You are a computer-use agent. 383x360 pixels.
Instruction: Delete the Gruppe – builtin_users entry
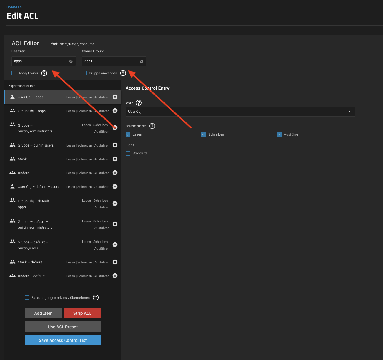coord(115,145)
